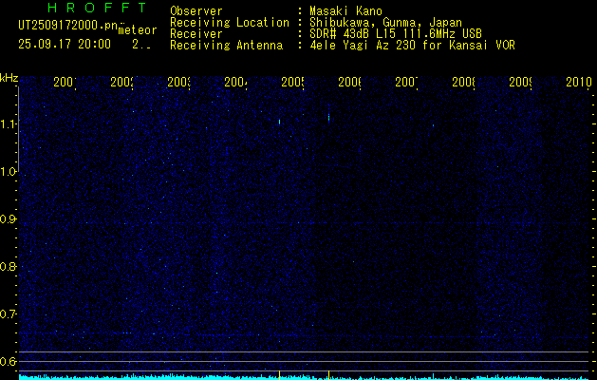597x380 pixels.
Task: Click the HROFFT title text
Action: (x=97, y=8)
